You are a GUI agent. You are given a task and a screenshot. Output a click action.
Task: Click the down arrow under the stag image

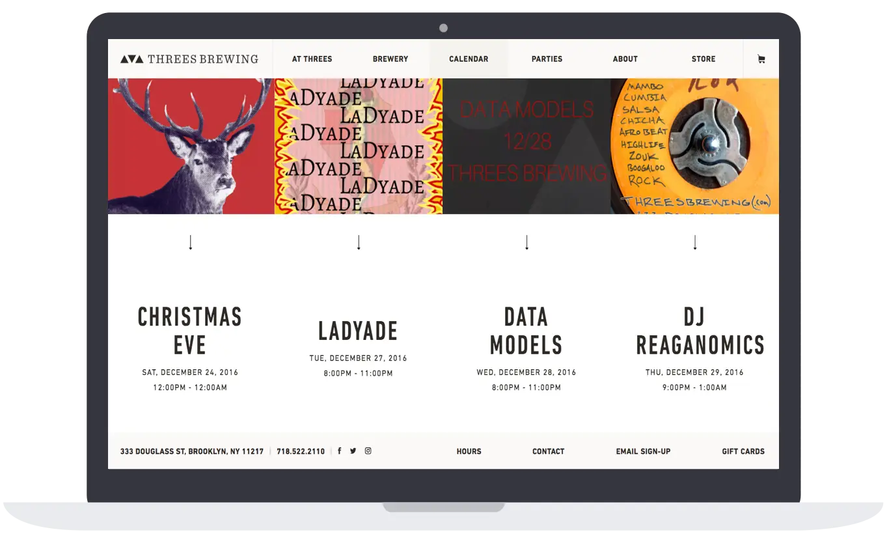pyautogui.click(x=191, y=241)
